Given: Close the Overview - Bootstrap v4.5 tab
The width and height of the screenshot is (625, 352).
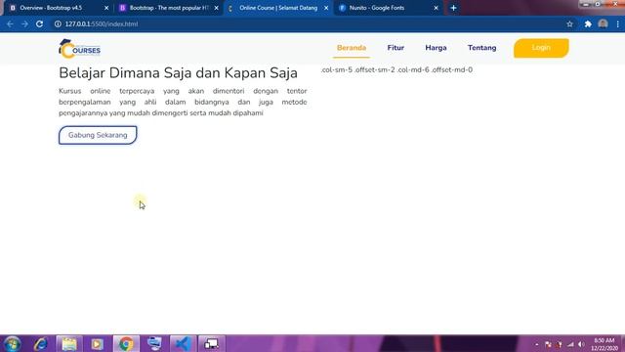Looking at the screenshot, I should pos(106,8).
